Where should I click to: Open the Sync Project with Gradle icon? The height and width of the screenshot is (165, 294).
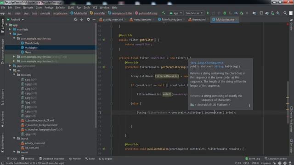pyautogui.click(x=267, y=13)
